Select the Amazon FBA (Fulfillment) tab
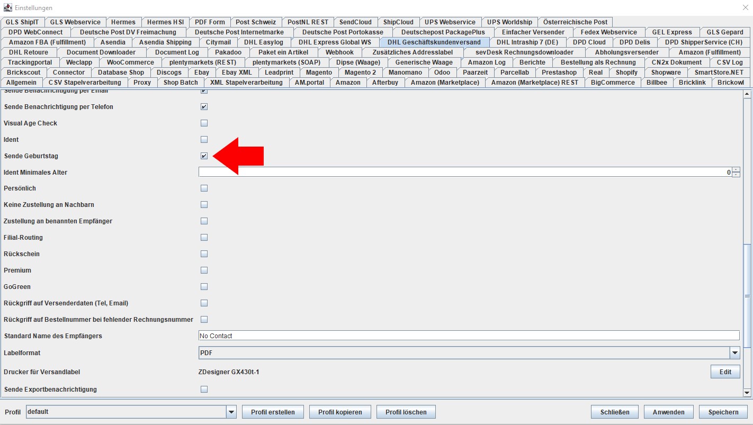The image size is (753, 425). tap(47, 42)
